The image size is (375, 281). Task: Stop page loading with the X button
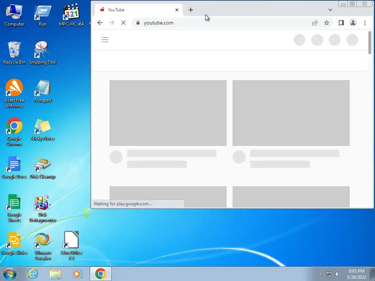click(123, 23)
